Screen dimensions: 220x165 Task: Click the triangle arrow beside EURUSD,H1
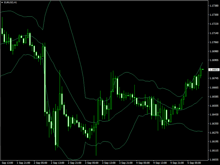point(2,2)
